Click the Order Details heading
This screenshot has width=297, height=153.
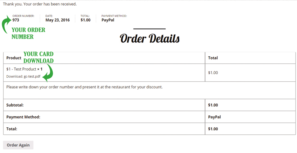click(x=150, y=38)
